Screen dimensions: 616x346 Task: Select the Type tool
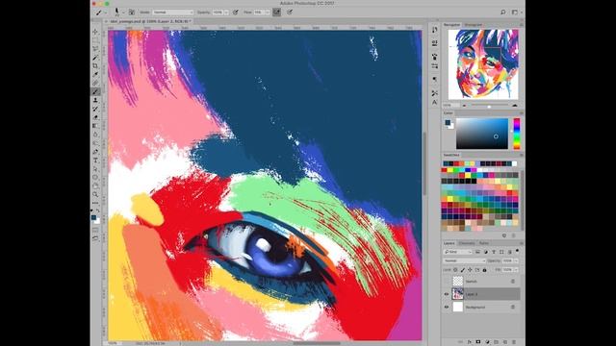click(95, 161)
